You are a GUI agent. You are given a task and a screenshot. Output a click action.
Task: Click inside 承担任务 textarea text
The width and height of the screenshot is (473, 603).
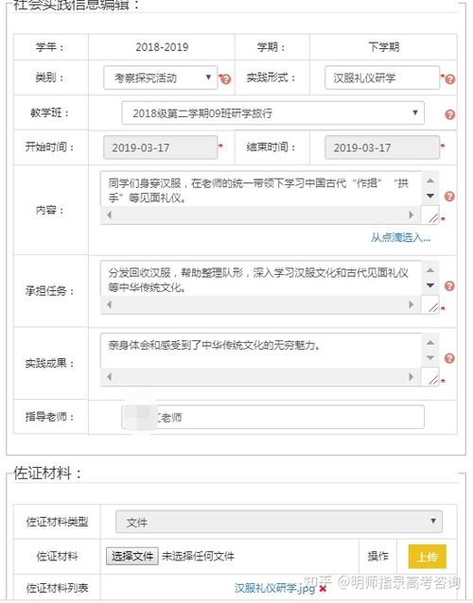tap(260, 279)
